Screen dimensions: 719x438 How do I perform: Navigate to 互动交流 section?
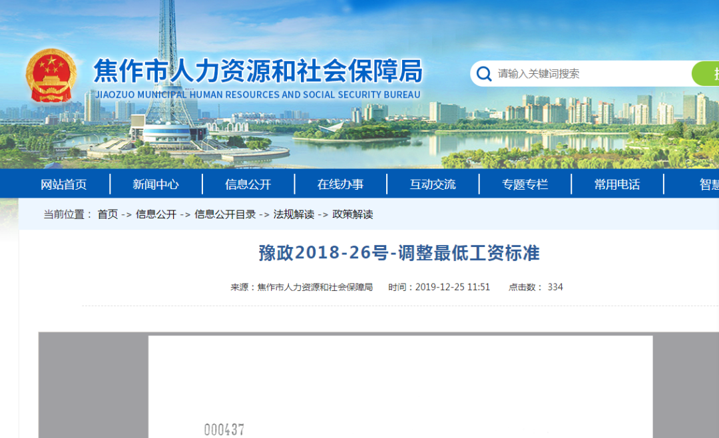[433, 184]
